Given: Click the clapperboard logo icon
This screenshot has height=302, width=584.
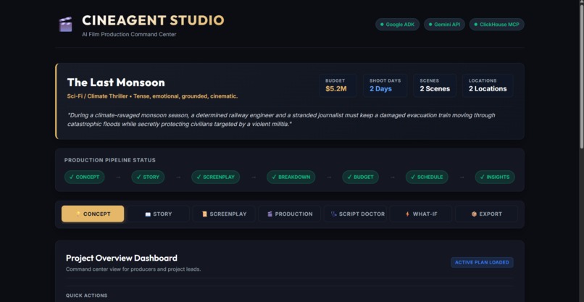Looking at the screenshot, I should coord(65,24).
